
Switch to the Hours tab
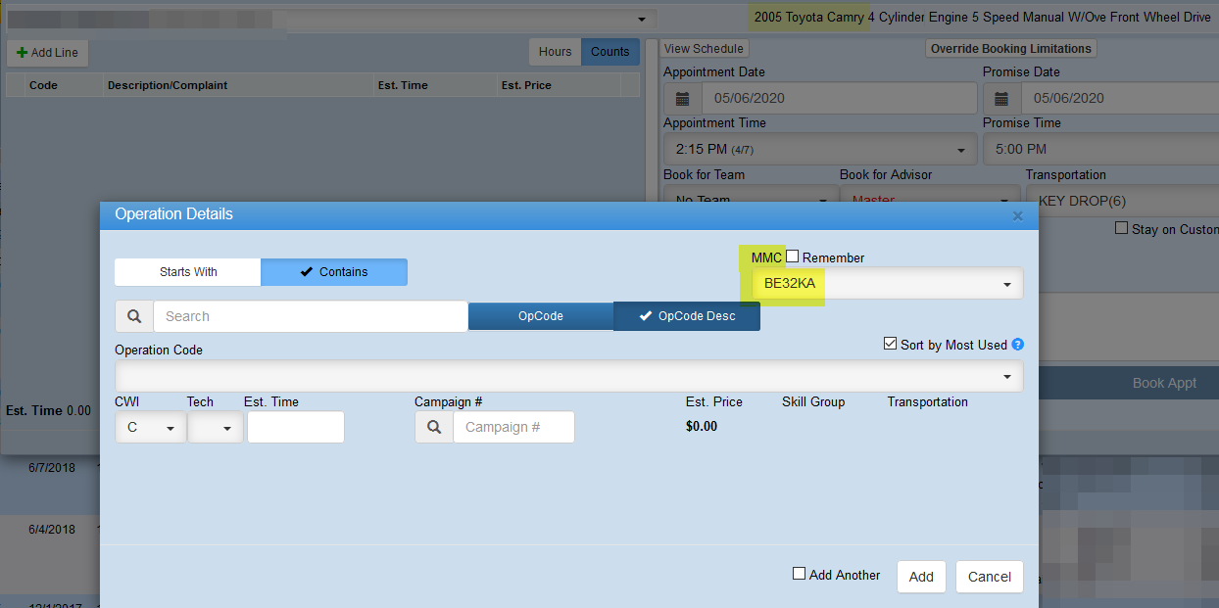(555, 52)
